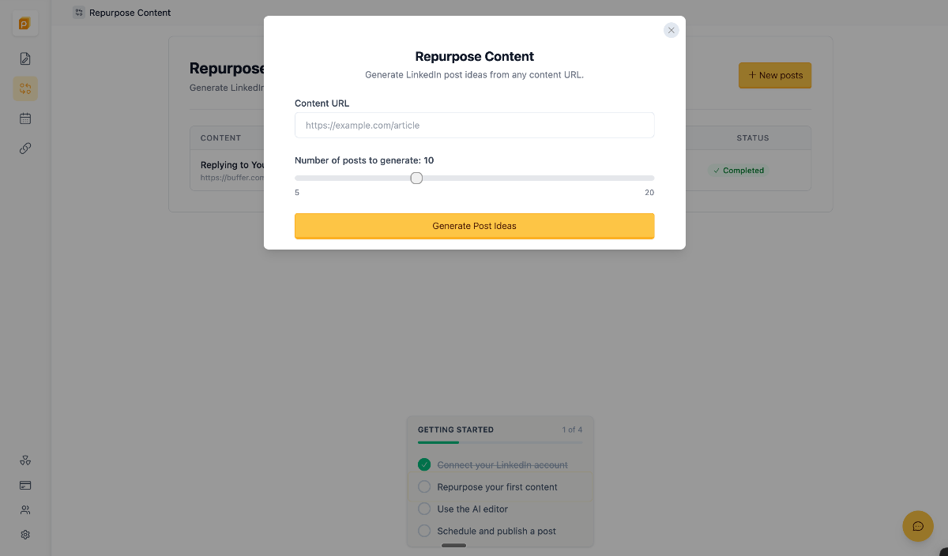
Task: Click the New posts button
Action: [775, 76]
